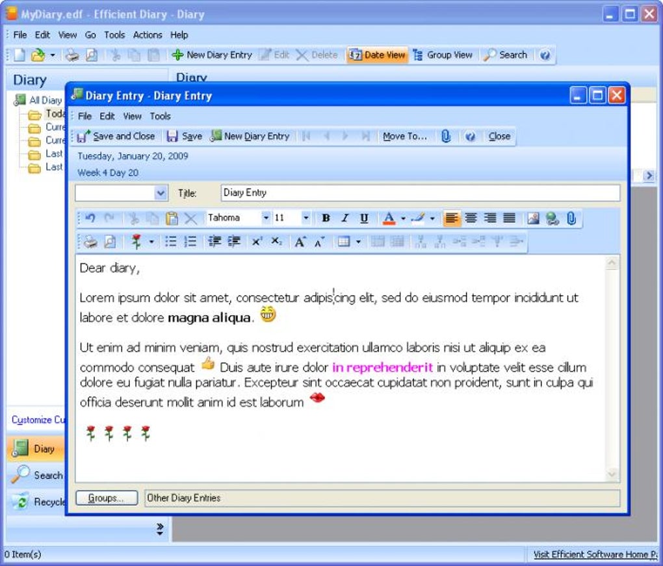The image size is (663, 566).
Task: Open font color dropdown arrow
Action: [x=403, y=218]
